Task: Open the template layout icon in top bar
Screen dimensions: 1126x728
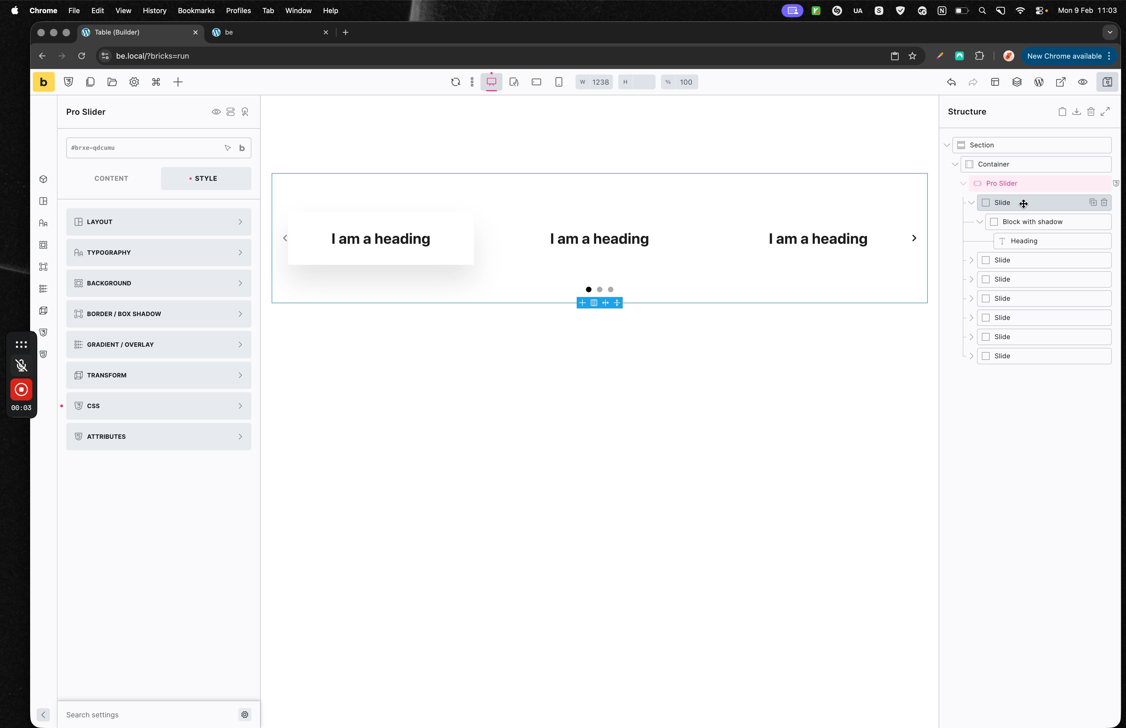Action: [995, 82]
